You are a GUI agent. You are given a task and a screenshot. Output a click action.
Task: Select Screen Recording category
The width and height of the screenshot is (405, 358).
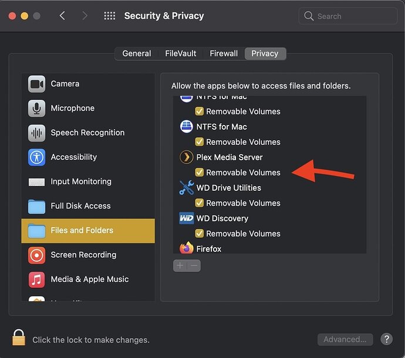pos(88,255)
